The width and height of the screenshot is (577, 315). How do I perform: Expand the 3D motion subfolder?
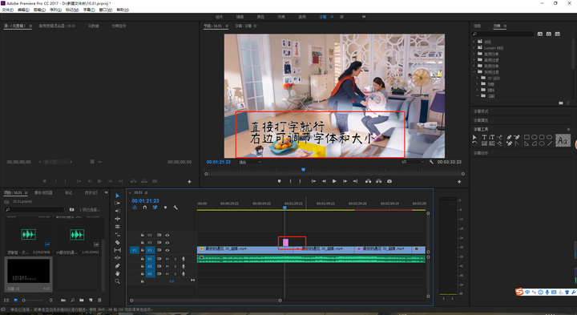click(478, 78)
